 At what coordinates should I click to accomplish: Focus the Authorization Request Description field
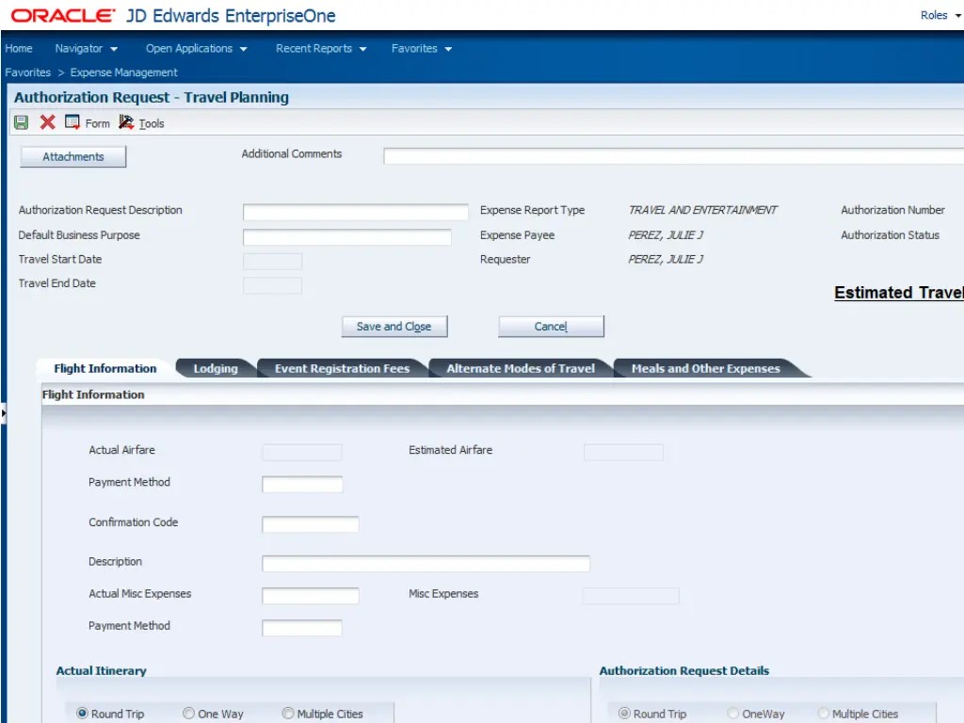[x=355, y=212]
